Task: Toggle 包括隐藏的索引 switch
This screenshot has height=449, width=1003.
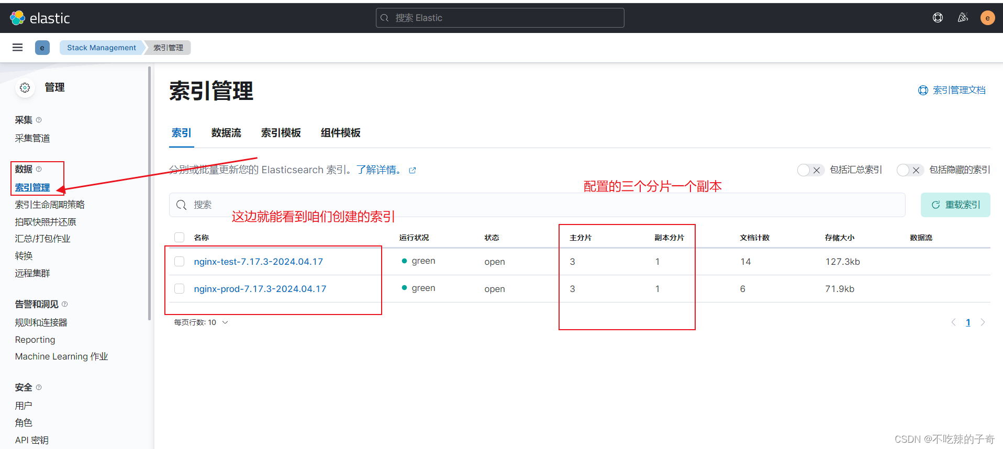Action: (910, 170)
